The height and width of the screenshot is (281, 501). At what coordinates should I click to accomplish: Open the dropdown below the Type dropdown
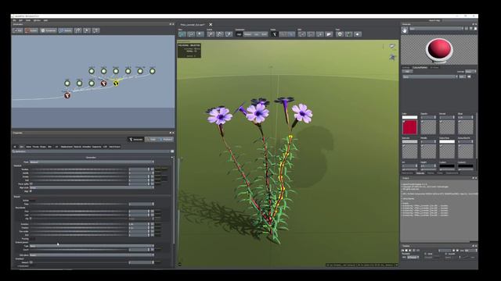tap(92, 255)
